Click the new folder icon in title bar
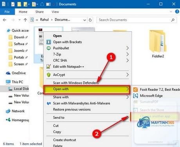The width and height of the screenshot is (180, 147). point(19,4)
